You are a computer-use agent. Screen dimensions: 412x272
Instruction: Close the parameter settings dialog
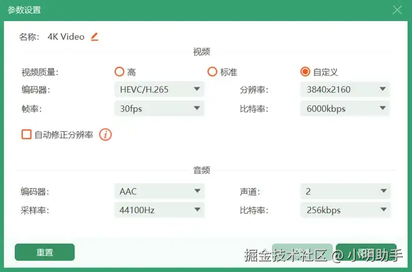[x=397, y=10]
